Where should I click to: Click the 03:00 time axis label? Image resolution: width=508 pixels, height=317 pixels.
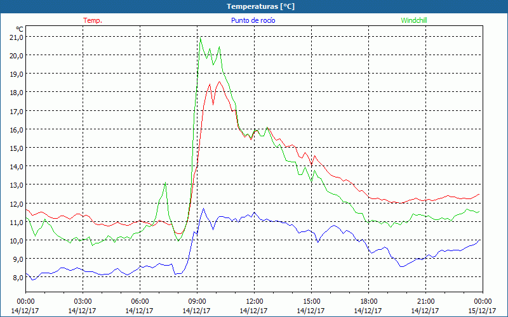[83, 302]
